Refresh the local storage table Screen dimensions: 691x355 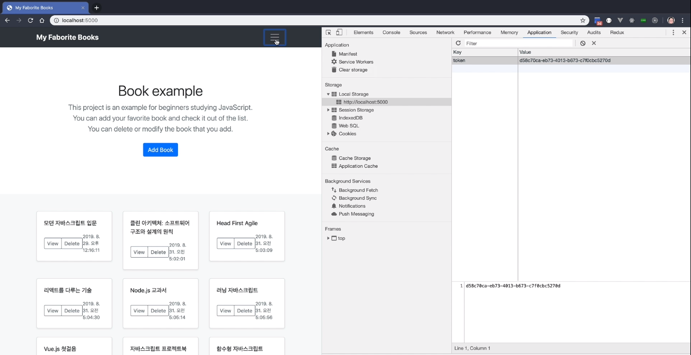pos(458,43)
